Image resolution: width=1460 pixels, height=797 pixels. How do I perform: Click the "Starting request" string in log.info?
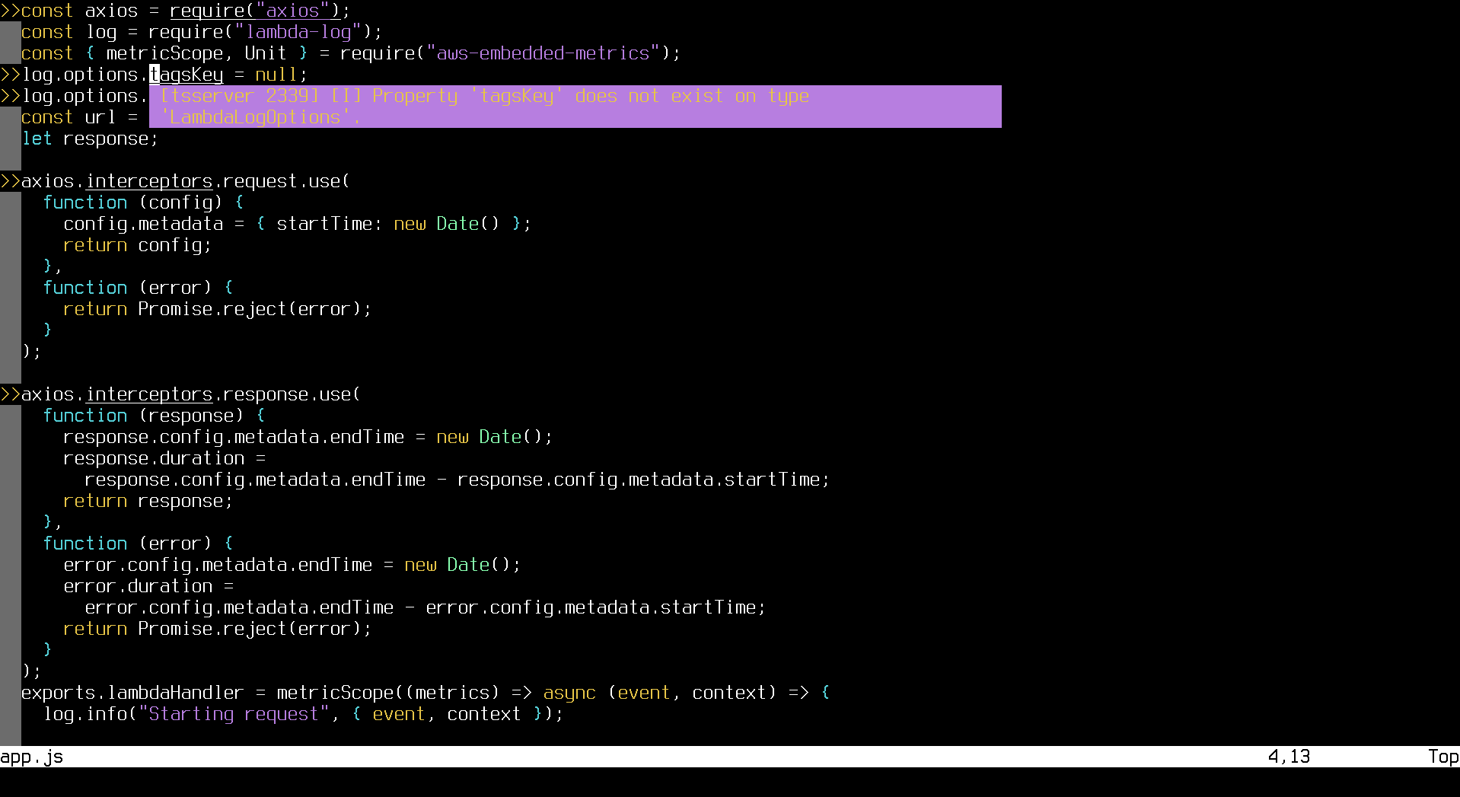234,714
